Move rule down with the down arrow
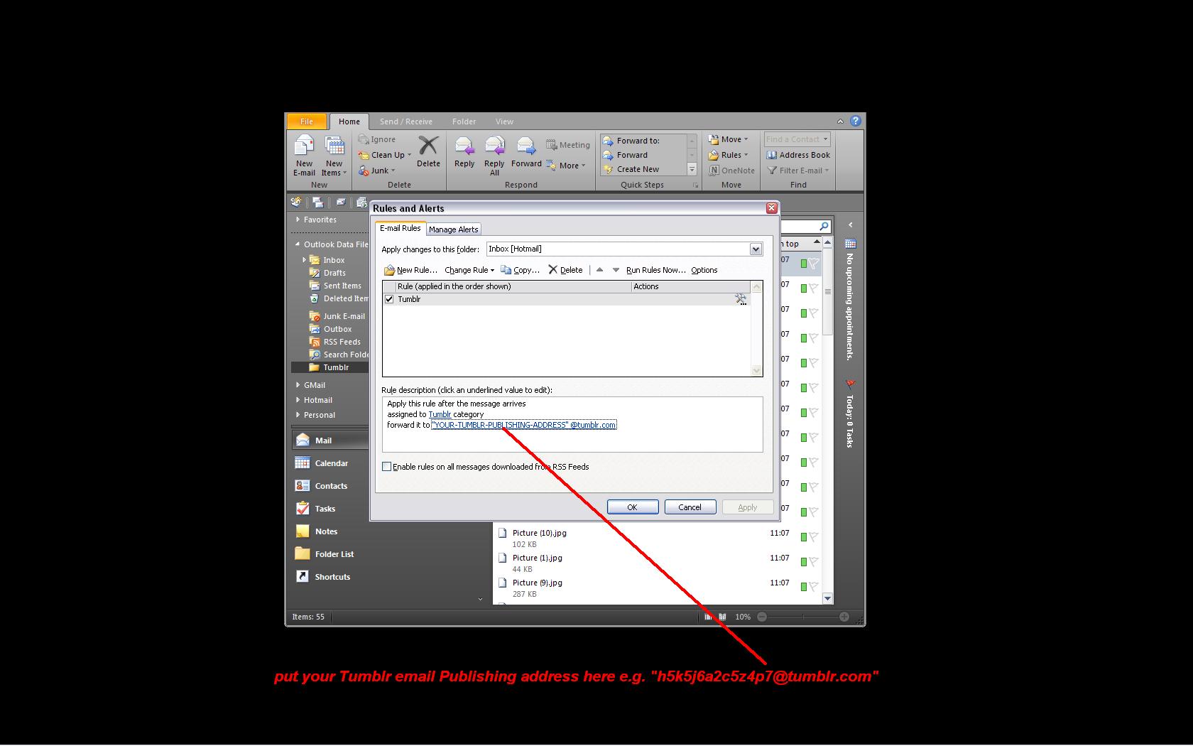Viewport: 1193px width, 746px height. pos(616,270)
